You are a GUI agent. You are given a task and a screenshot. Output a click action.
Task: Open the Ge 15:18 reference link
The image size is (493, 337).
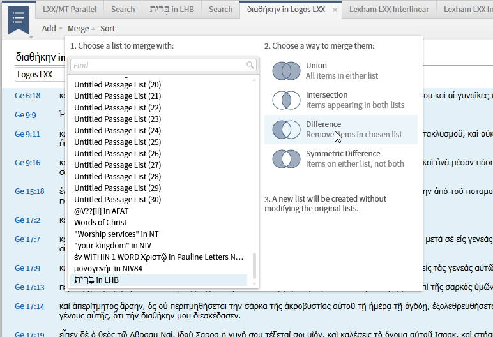point(29,191)
